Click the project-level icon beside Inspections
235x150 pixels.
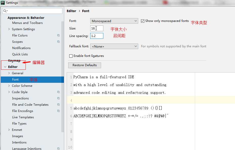[58, 98]
